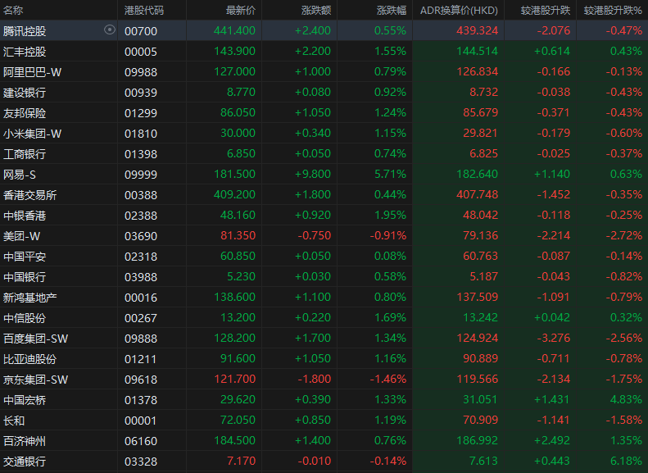Sort by ADR换算价(HKD) column header
Screen dimensions: 648x473
click(459, 10)
